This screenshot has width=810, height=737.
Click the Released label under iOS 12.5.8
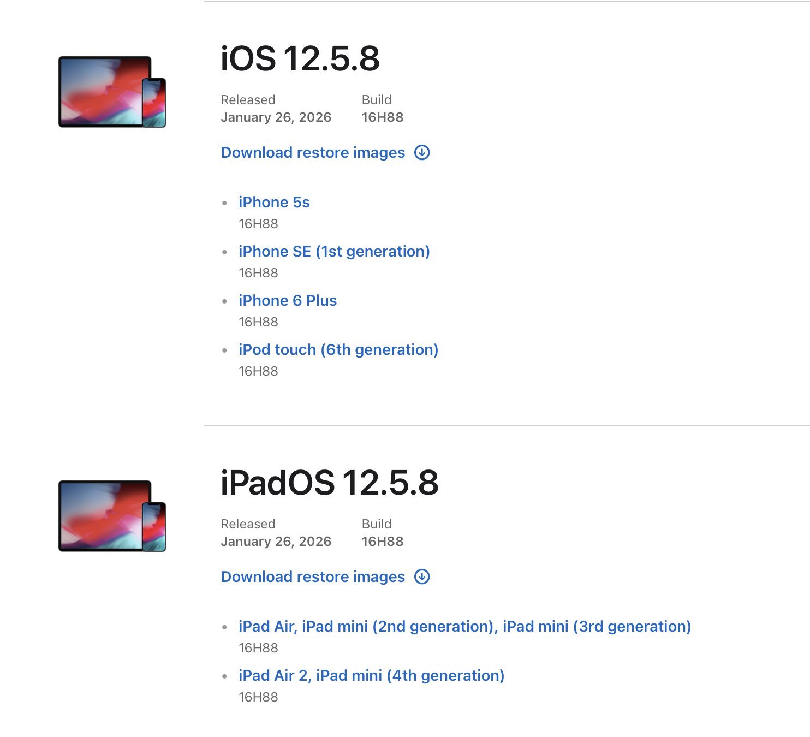[x=248, y=100]
